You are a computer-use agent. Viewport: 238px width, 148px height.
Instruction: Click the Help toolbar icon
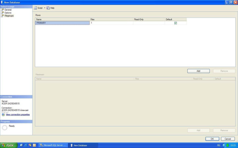(48, 8)
